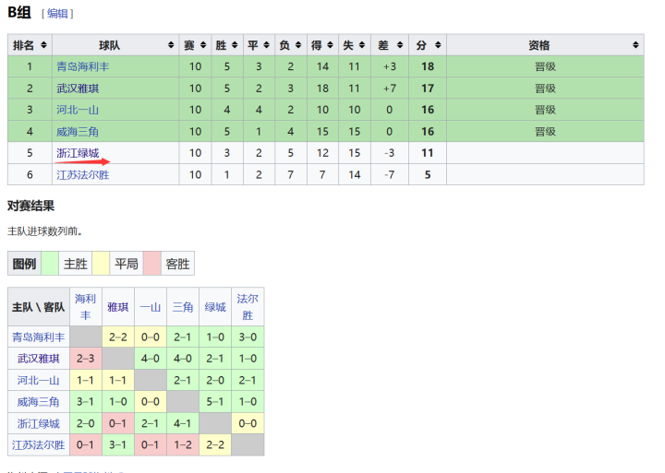Click pink swatch beside 客胜 legend

coord(151,264)
